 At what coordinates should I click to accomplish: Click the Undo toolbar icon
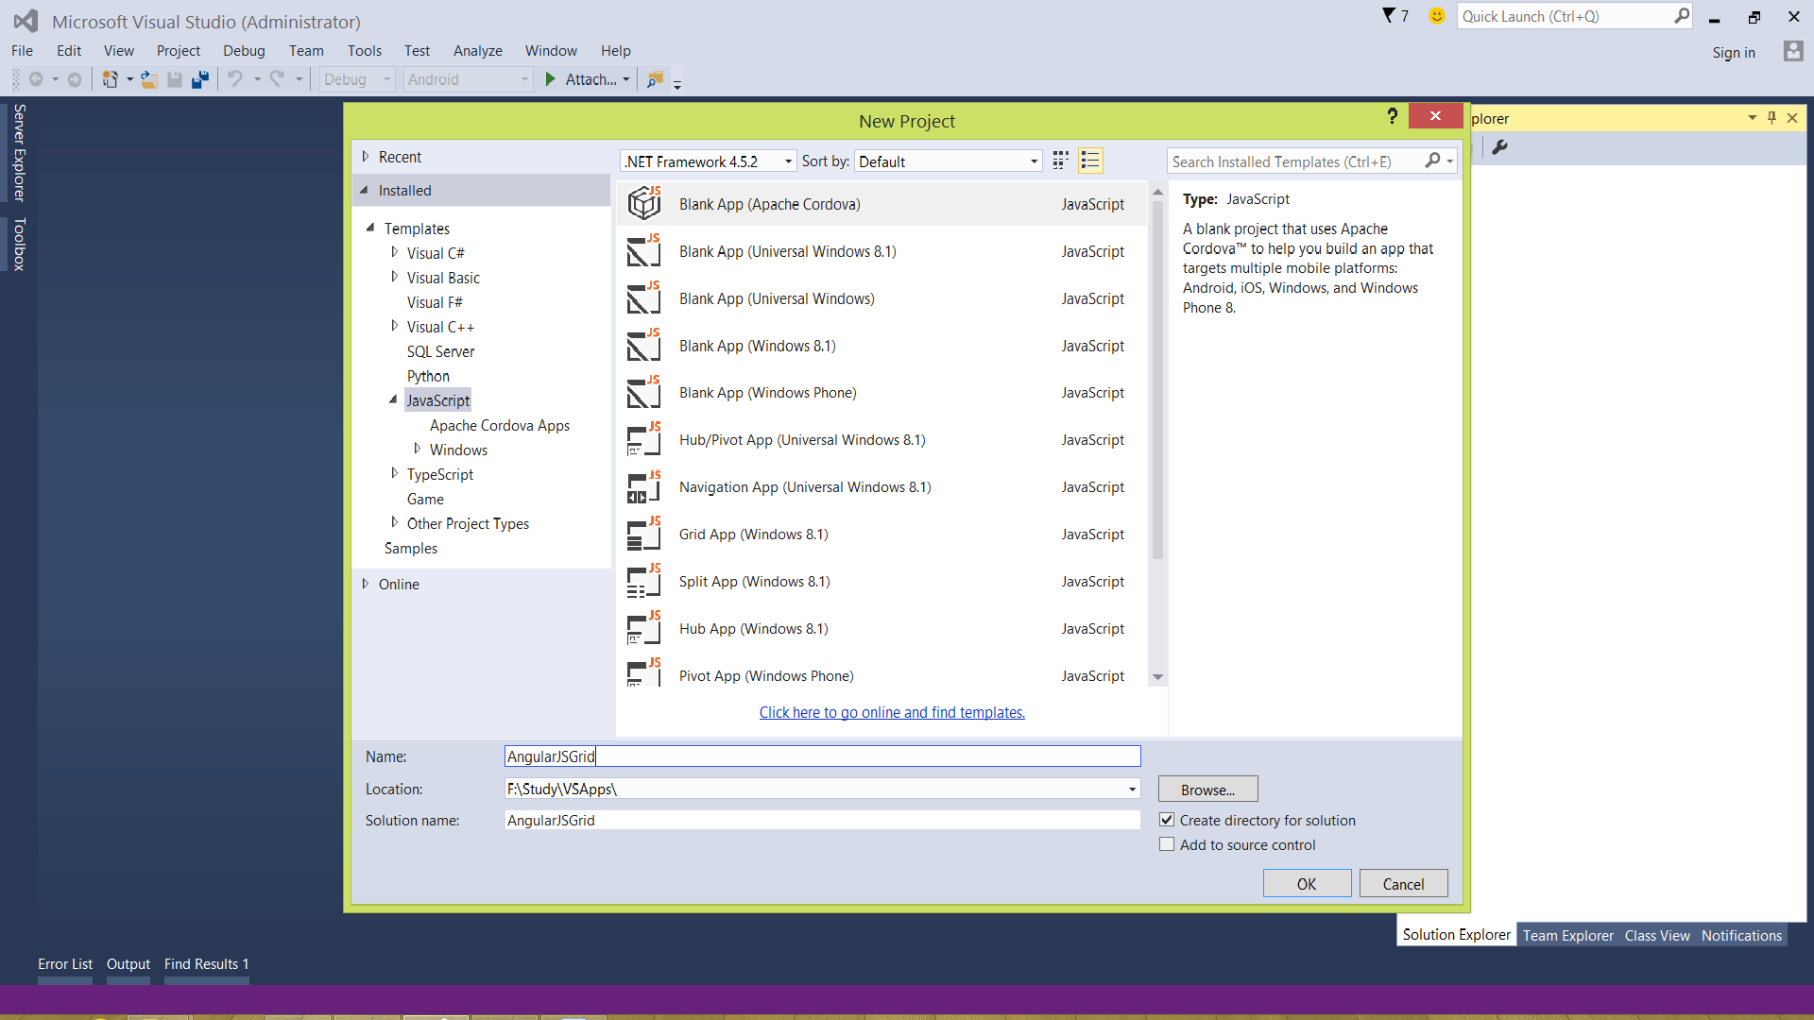click(x=235, y=79)
